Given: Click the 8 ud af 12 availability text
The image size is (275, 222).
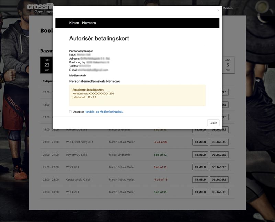Looking at the screenshot, I should point(160,155).
